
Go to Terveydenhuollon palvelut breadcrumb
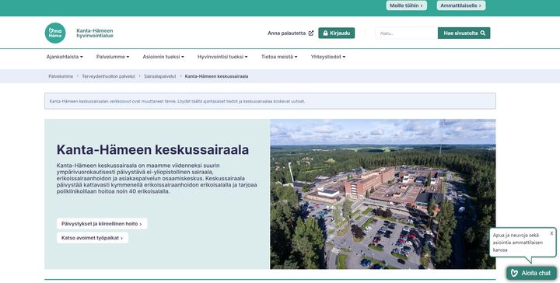pos(109,76)
